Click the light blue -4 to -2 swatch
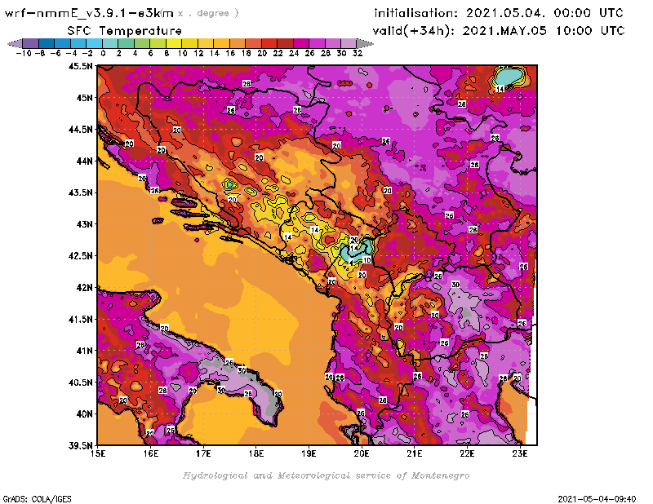The width and height of the screenshot is (653, 504). tap(78, 43)
